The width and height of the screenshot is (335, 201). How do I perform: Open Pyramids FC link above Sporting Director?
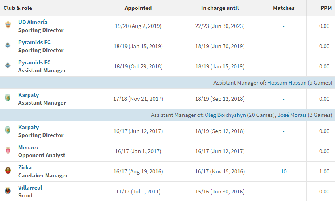pyautogui.click(x=34, y=42)
